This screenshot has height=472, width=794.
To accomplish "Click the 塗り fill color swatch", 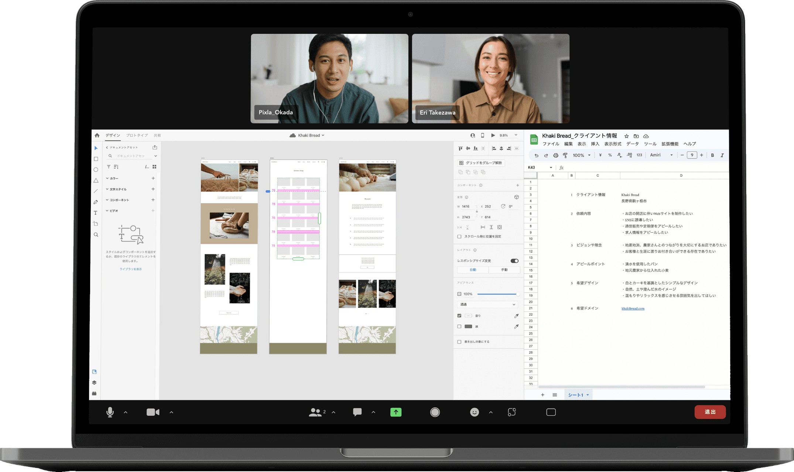I will coord(468,316).
